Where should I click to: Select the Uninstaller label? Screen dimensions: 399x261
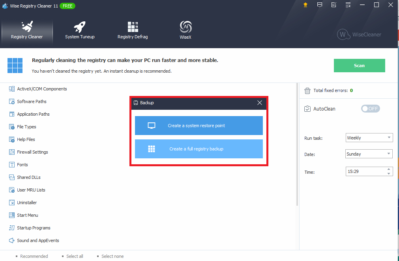point(27,203)
